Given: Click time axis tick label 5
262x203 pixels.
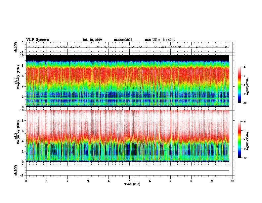Looking at the screenshot, I should [129, 181].
